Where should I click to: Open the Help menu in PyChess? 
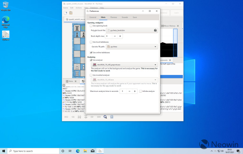coord(102,8)
